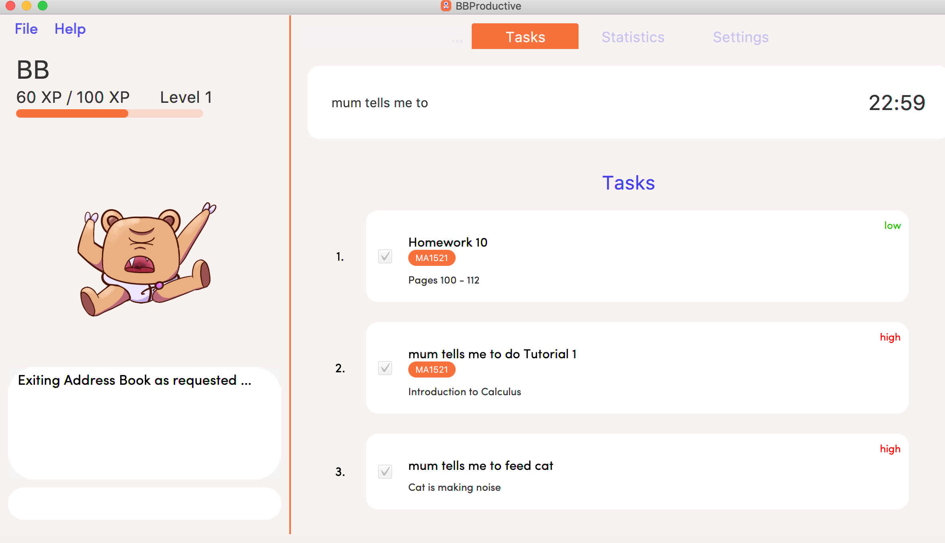Toggle checkbox for mum tells me to feed cat
The width and height of the screenshot is (945, 543).
[385, 472]
